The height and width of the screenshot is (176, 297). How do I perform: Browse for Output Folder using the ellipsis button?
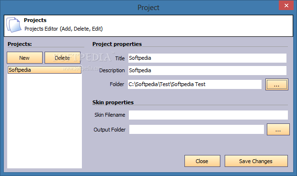tap(278, 130)
